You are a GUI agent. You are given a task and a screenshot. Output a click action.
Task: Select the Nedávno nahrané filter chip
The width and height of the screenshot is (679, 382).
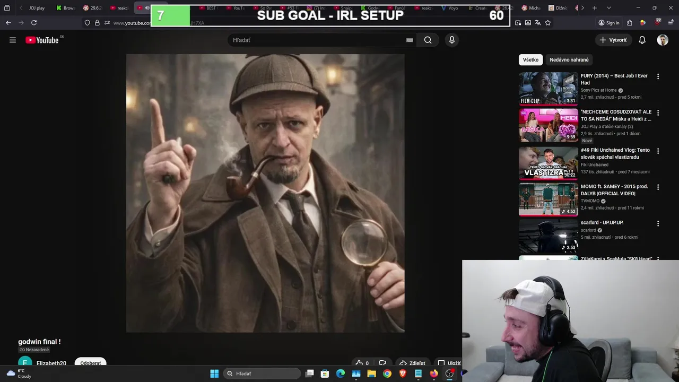tap(569, 60)
